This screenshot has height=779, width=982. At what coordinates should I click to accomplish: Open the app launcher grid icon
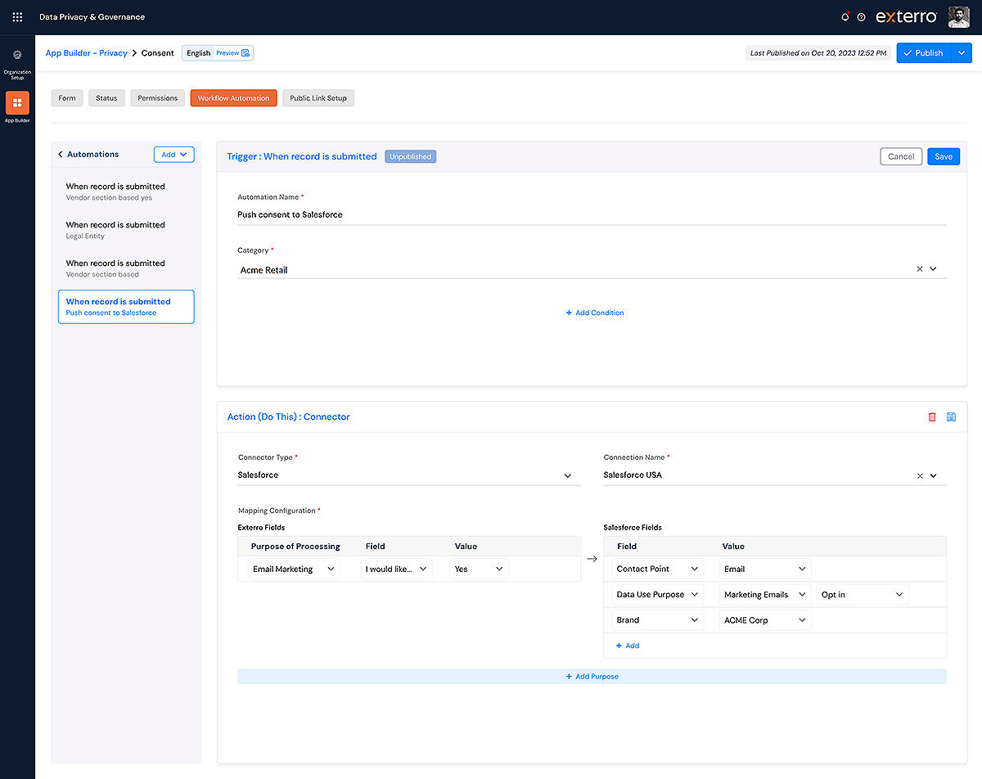coord(17,17)
